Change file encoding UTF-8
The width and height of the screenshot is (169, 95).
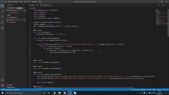point(149,90)
